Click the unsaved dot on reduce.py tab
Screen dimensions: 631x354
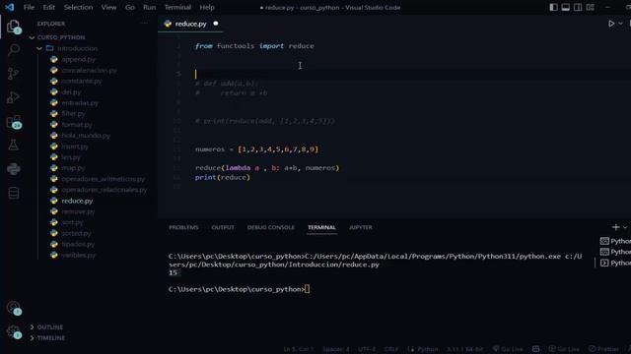[x=216, y=24]
